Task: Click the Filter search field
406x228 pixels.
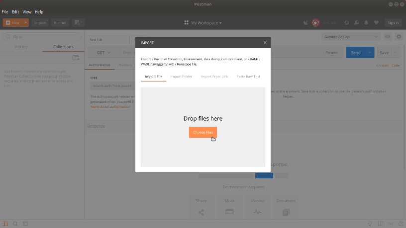Action: pos(42,37)
